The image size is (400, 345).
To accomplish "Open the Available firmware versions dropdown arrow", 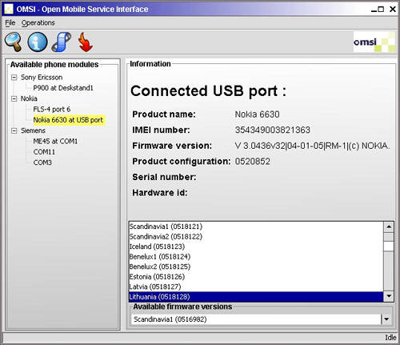I will point(386,319).
